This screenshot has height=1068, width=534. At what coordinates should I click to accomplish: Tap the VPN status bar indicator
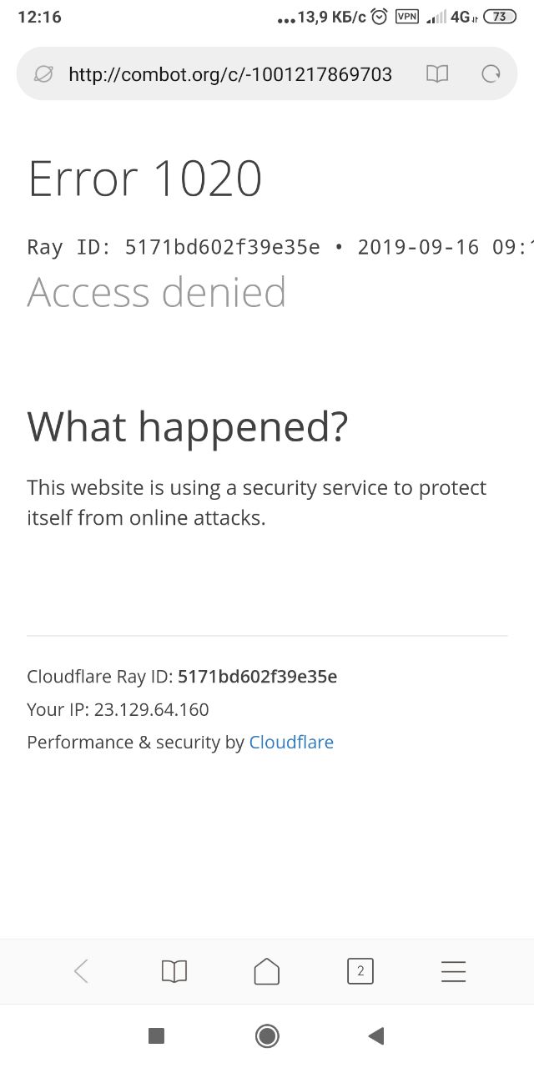[x=406, y=17]
